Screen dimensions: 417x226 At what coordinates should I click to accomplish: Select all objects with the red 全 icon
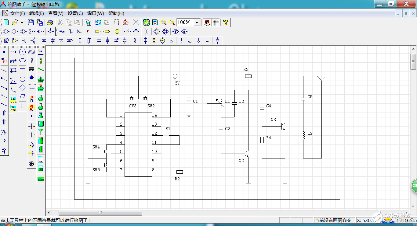(x=125, y=22)
